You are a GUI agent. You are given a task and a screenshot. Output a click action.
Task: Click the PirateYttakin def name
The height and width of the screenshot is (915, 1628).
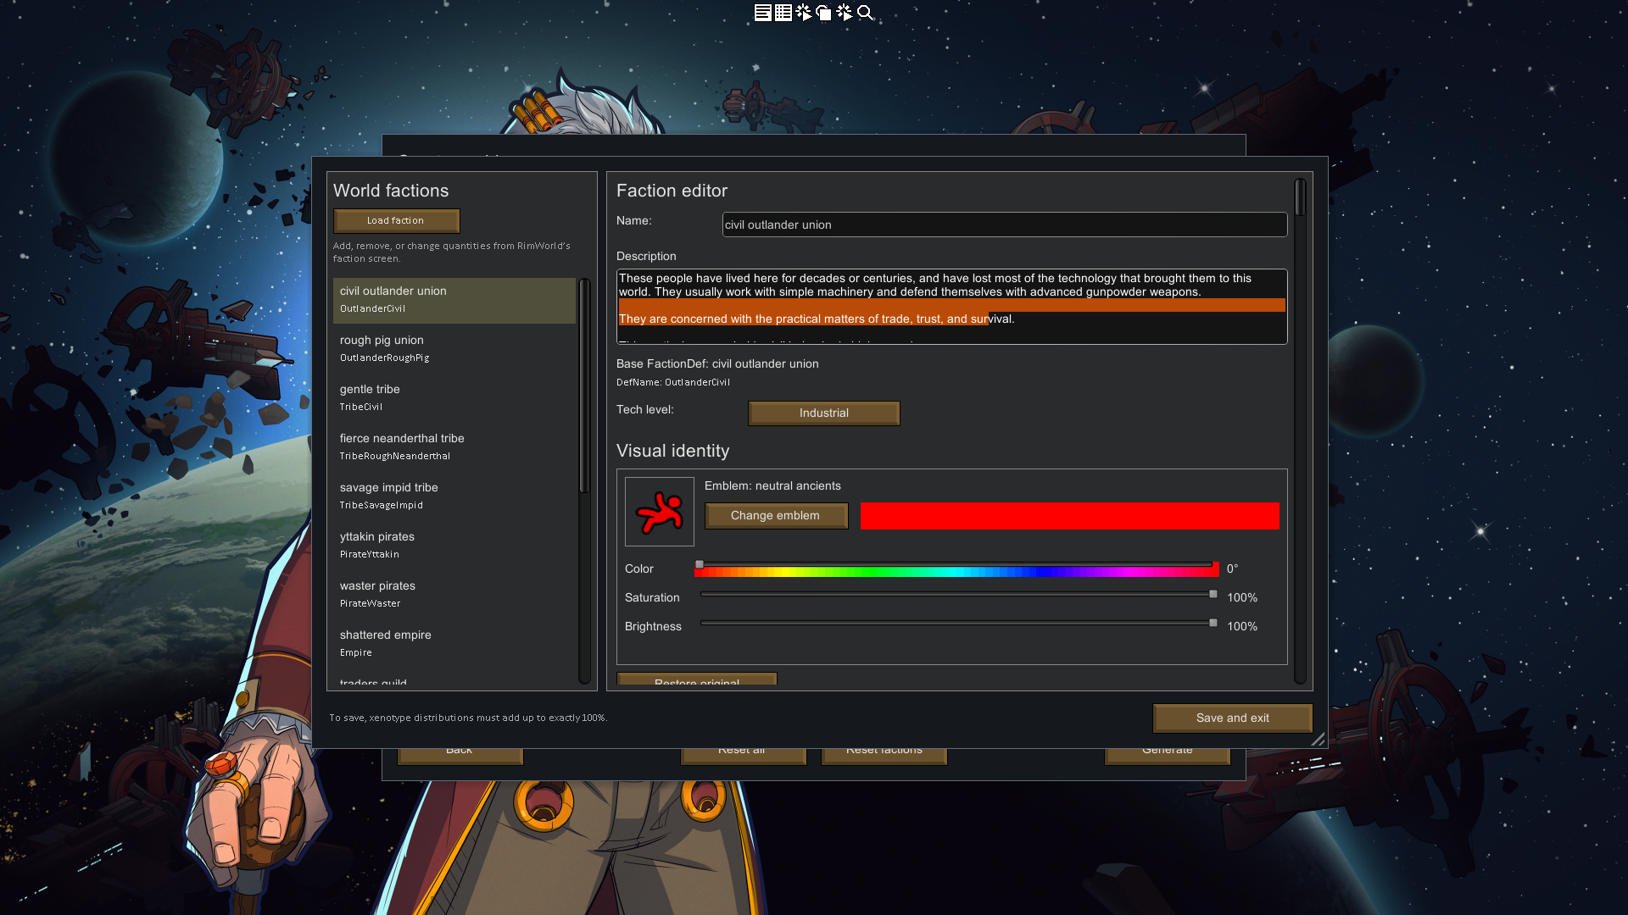point(370,555)
